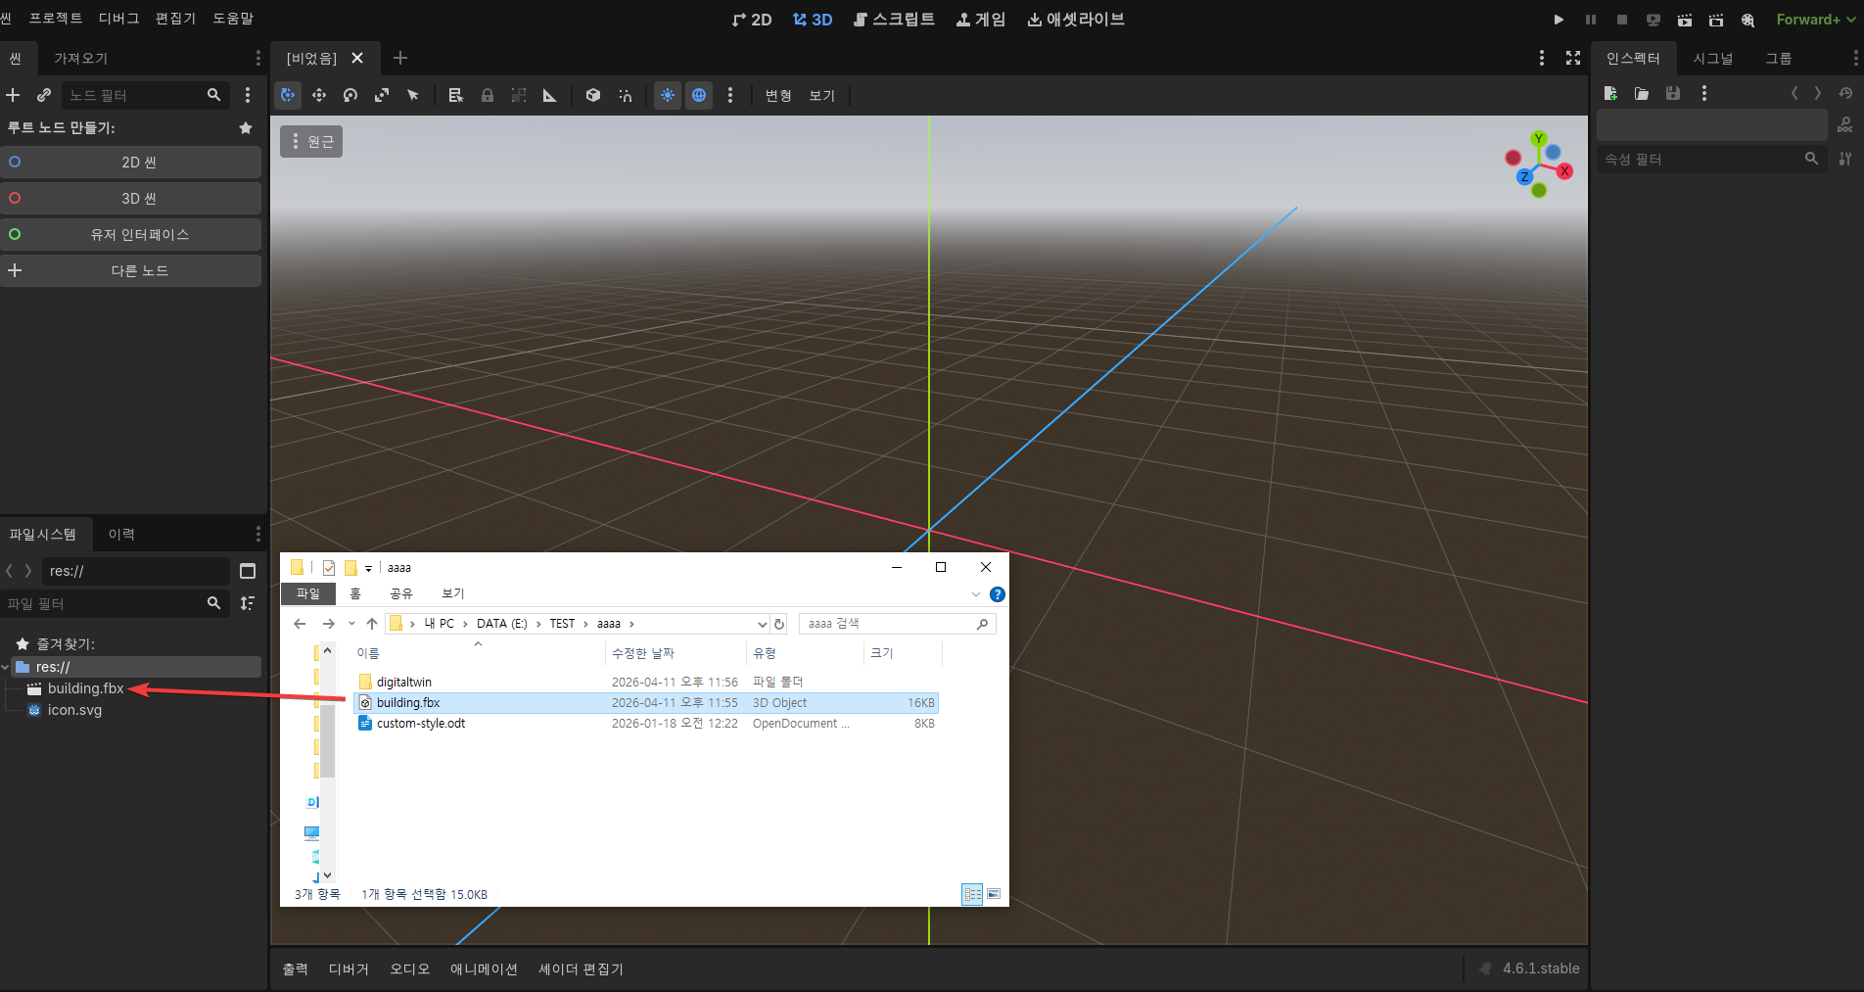Image resolution: width=1864 pixels, height=992 pixels.
Task: Toggle distraction-free mode in the viewport
Action: pyautogui.click(x=1572, y=58)
